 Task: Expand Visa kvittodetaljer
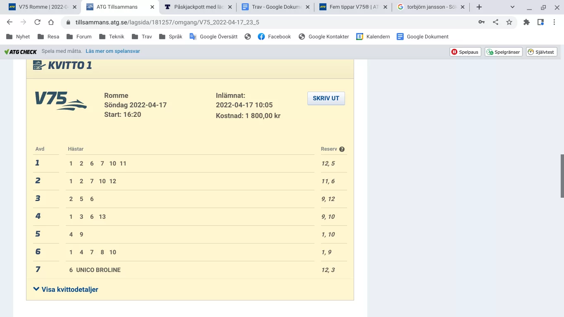(x=67, y=289)
